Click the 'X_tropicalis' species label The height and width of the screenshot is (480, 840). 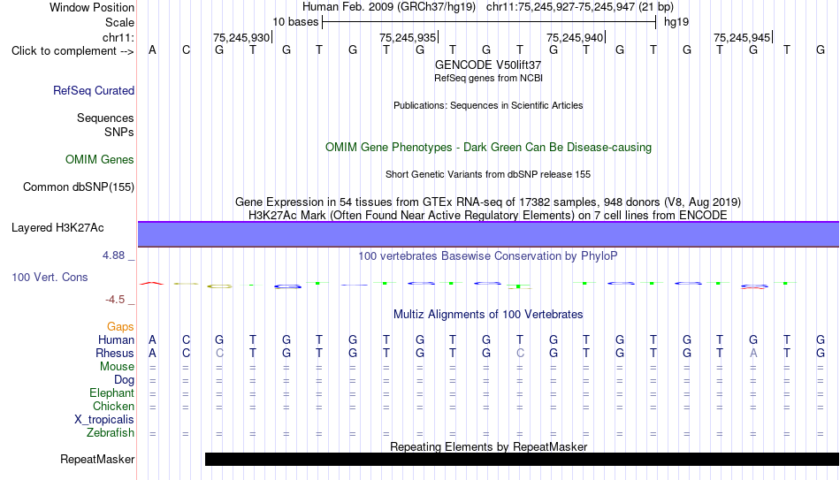pyautogui.click(x=104, y=420)
